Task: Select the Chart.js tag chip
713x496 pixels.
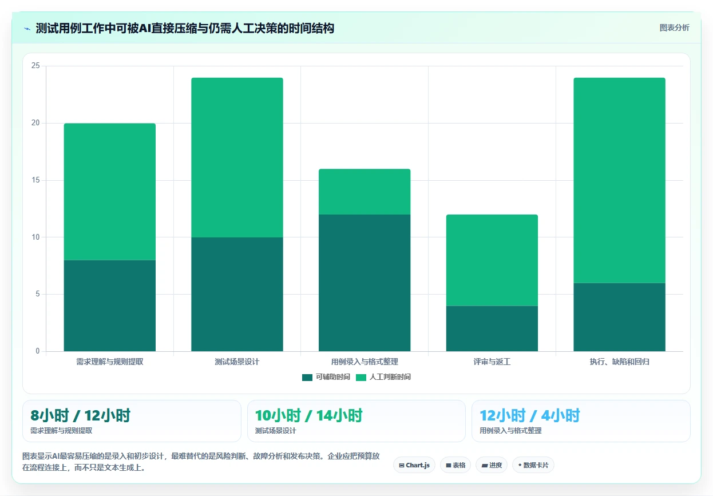Action: pyautogui.click(x=415, y=465)
